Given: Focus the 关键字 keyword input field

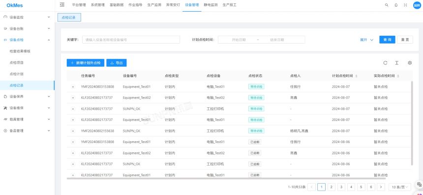Looking at the screenshot, I should 131,40.
